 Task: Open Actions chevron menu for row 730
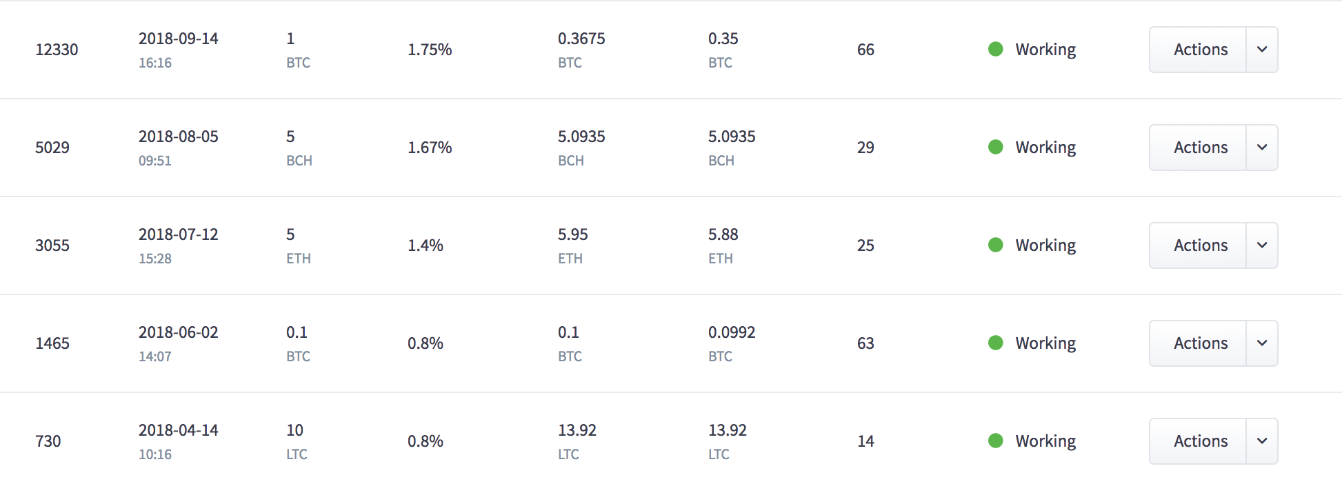click(1262, 441)
